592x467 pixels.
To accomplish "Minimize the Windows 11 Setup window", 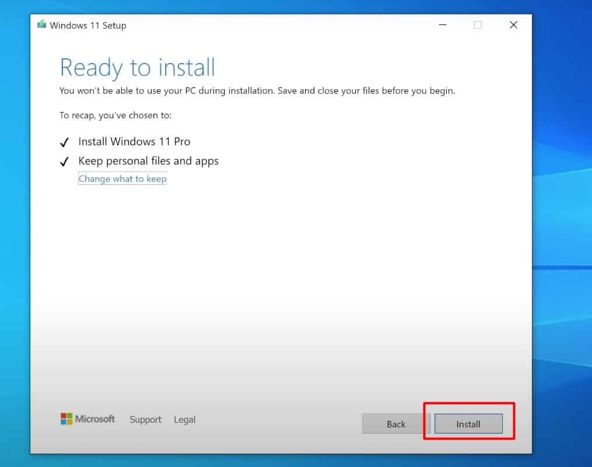I will click(442, 25).
